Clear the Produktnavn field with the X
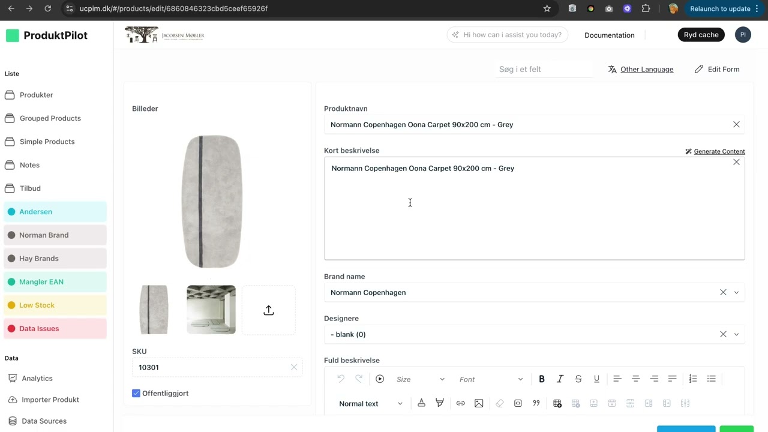 [736, 124]
